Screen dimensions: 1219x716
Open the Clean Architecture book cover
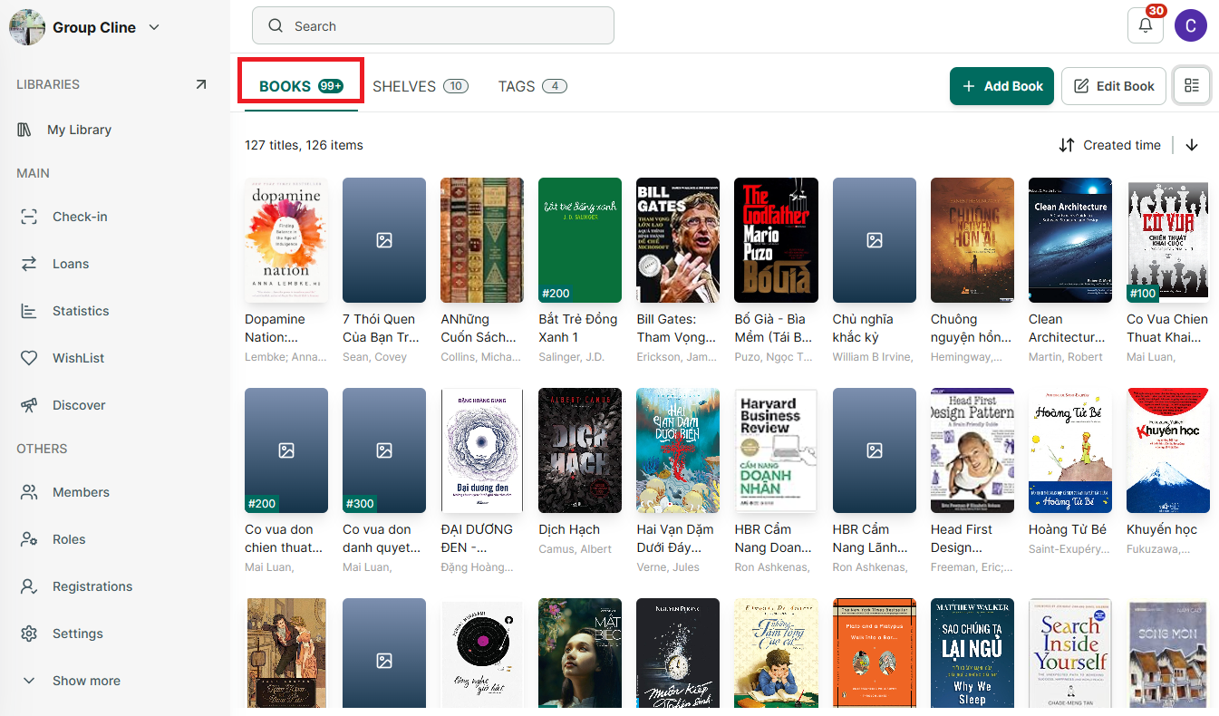1070,240
